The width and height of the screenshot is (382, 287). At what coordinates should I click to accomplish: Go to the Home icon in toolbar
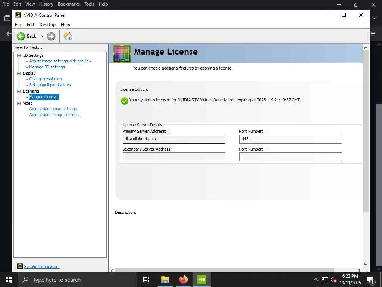pos(68,36)
